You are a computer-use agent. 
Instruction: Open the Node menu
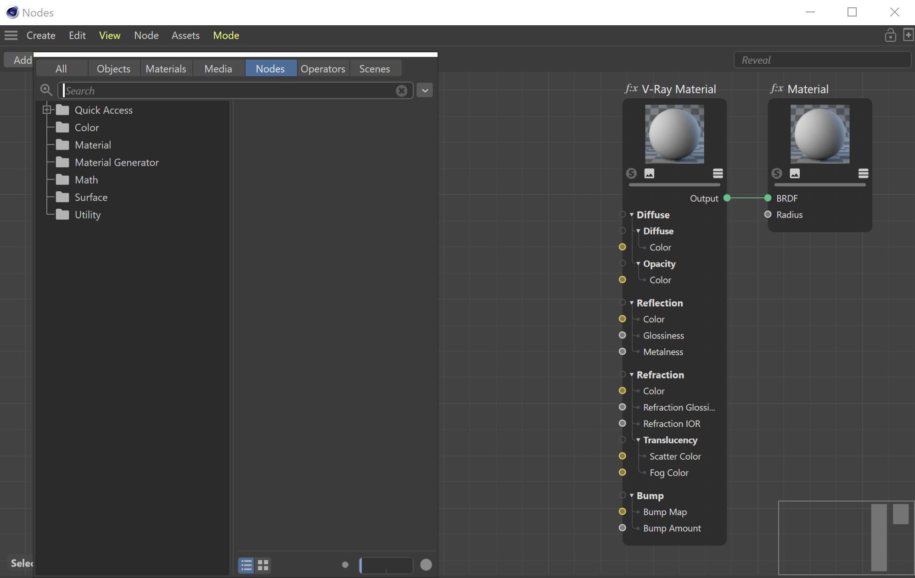tap(146, 35)
